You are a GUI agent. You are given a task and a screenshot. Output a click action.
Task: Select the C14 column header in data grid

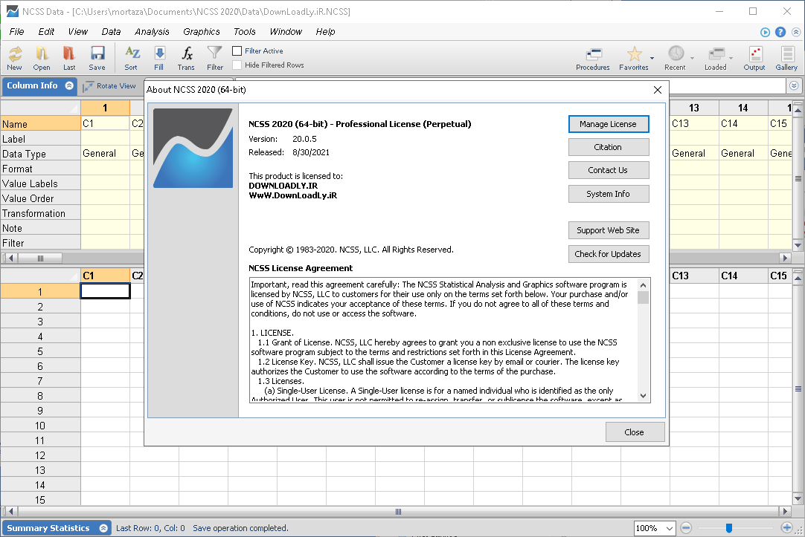coord(743,276)
